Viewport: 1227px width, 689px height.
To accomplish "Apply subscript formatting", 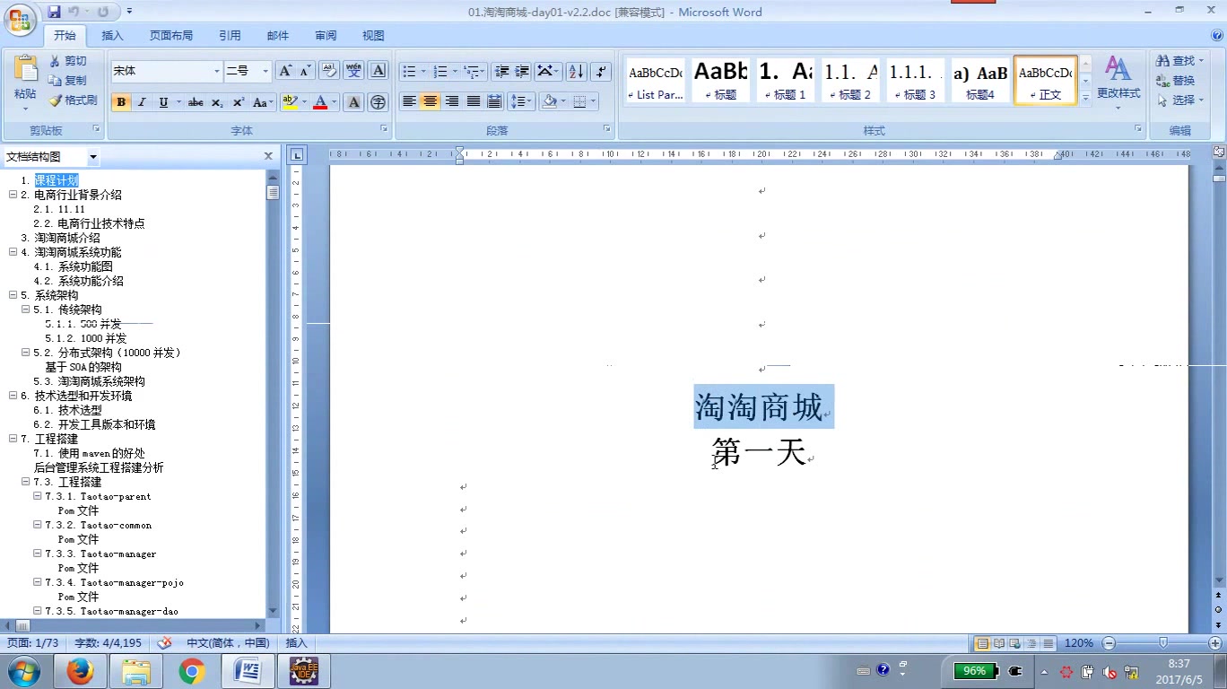I will tap(217, 102).
